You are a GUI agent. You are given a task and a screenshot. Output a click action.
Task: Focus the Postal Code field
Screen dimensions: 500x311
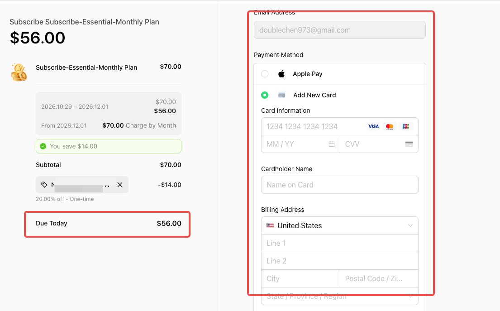click(x=379, y=278)
